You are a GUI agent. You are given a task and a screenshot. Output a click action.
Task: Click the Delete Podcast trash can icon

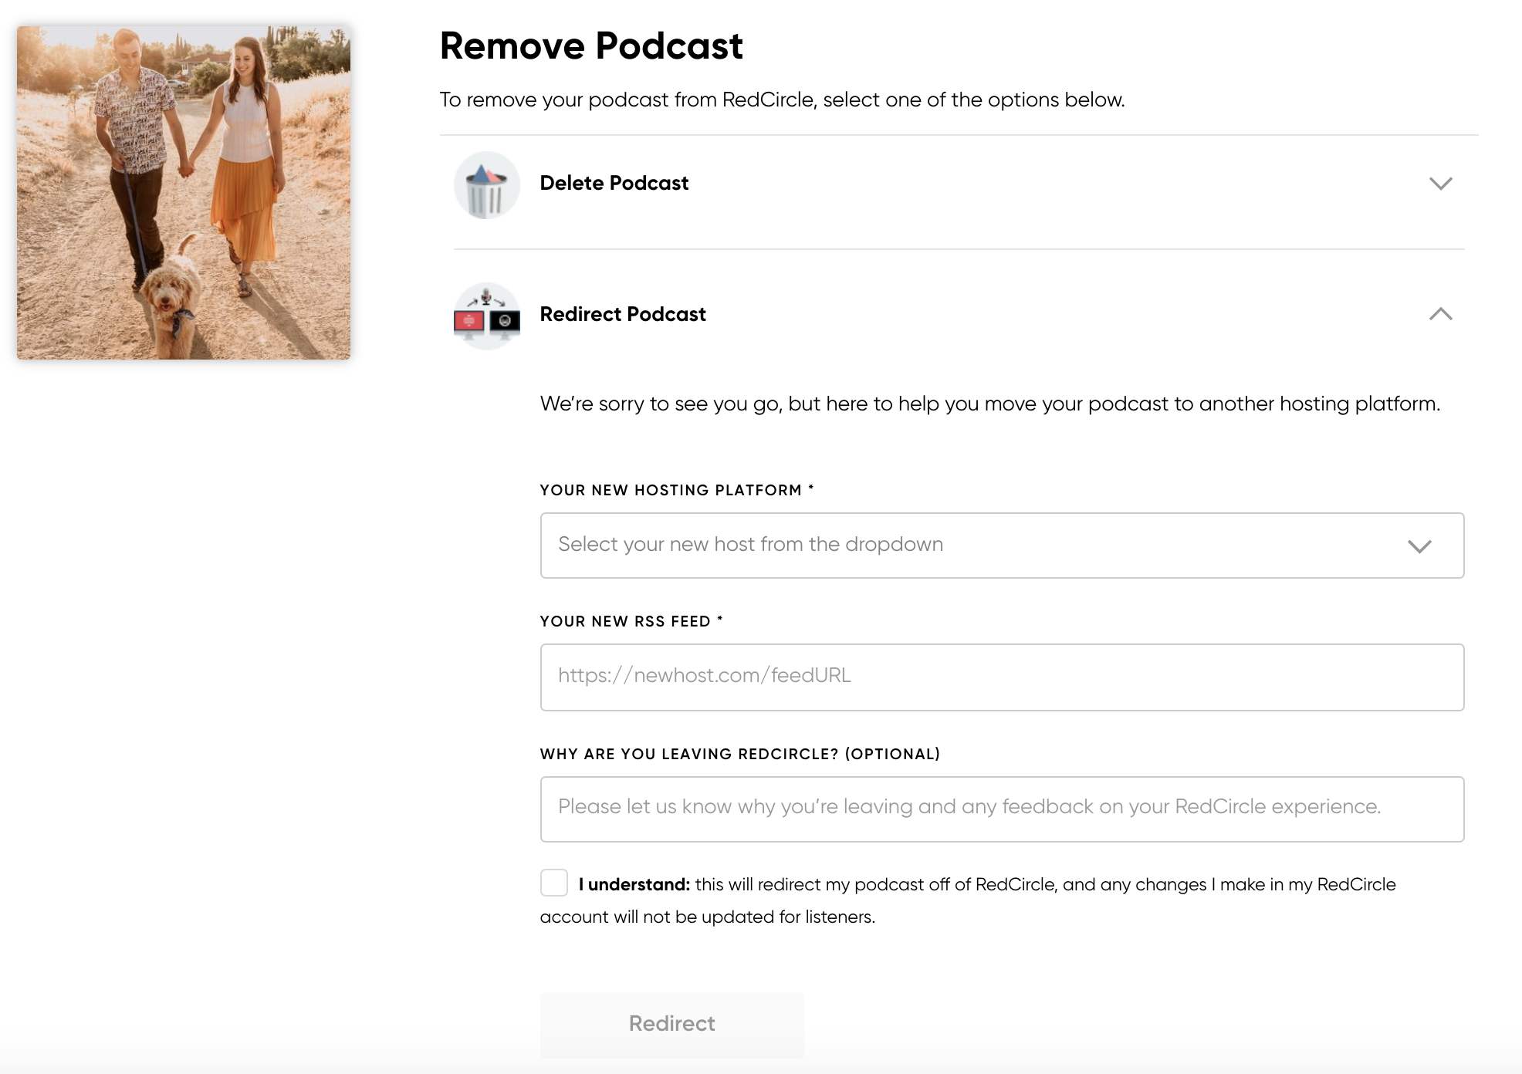[x=486, y=184]
